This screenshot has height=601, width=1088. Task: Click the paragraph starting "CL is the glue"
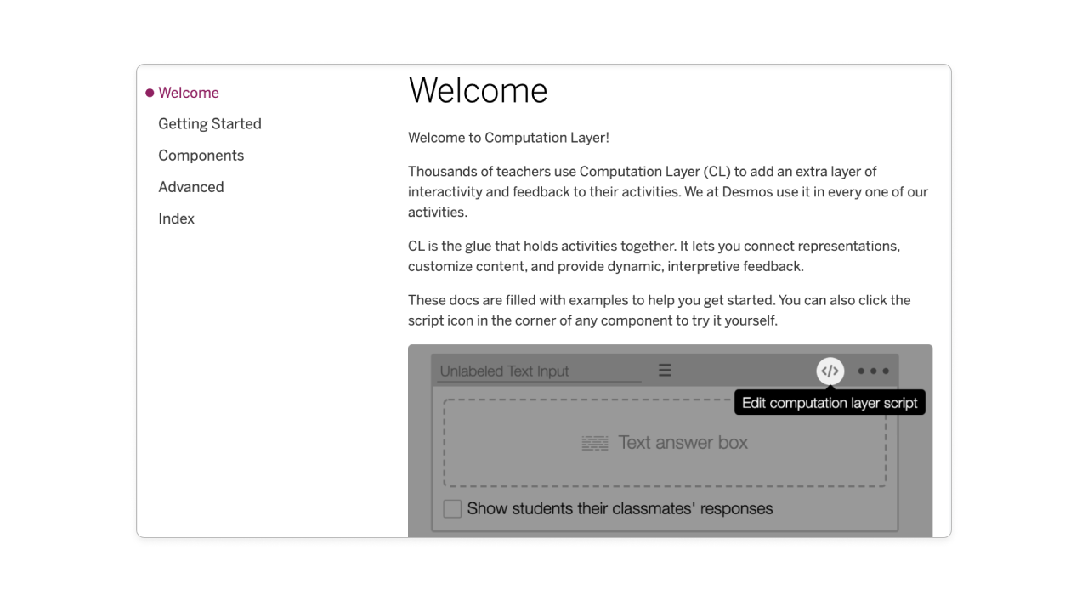point(654,256)
